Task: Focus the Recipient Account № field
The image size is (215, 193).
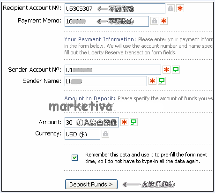Action: pyautogui.click(x=115, y=8)
